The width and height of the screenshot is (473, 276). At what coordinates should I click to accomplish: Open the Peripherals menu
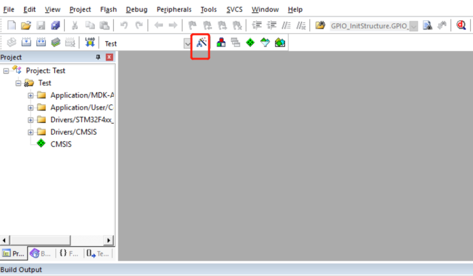174,10
